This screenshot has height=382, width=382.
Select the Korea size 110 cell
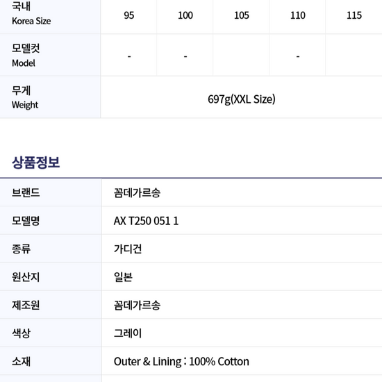click(298, 15)
